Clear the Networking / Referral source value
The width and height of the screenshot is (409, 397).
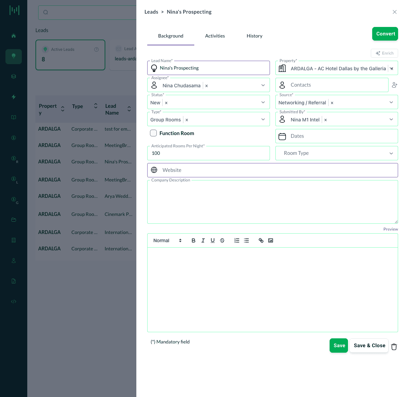pyautogui.click(x=332, y=103)
